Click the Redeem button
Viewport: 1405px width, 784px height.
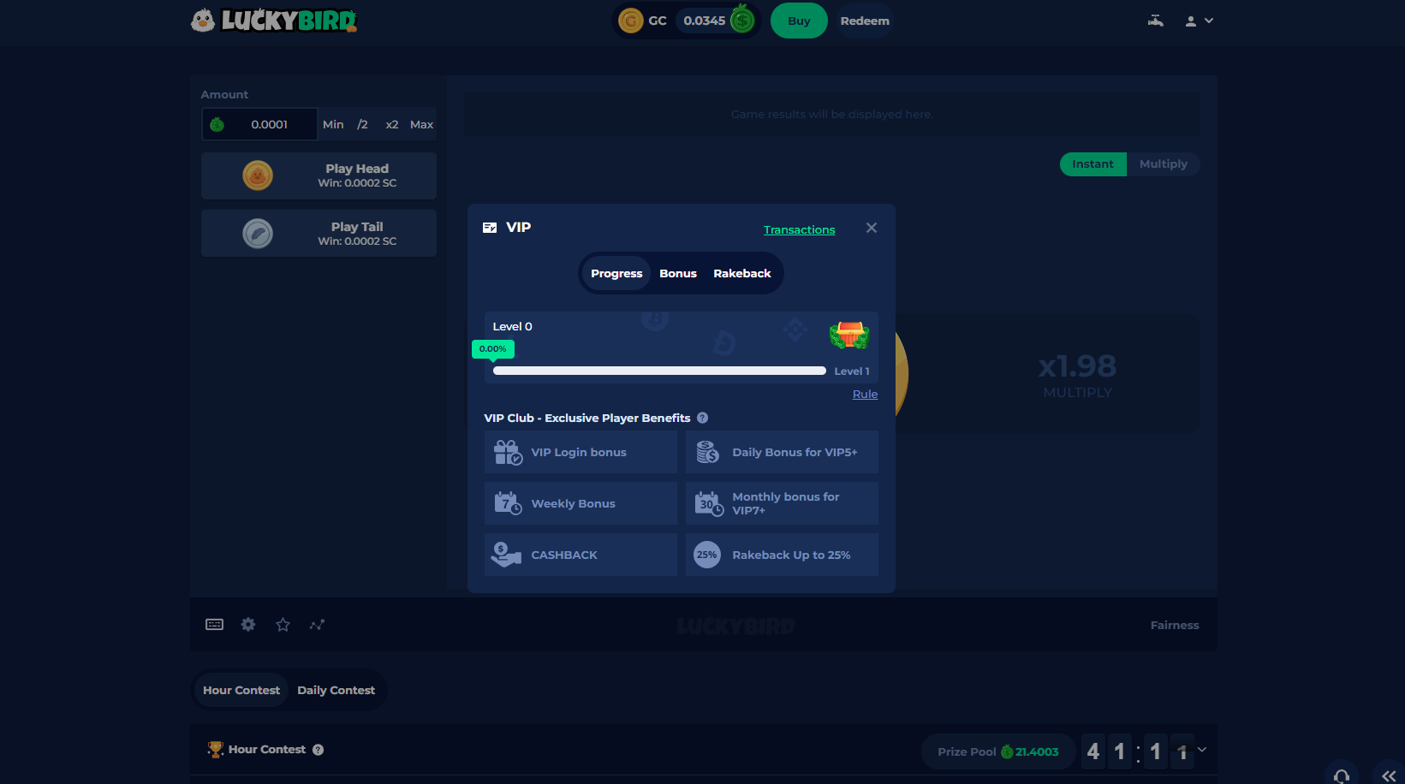pos(865,21)
